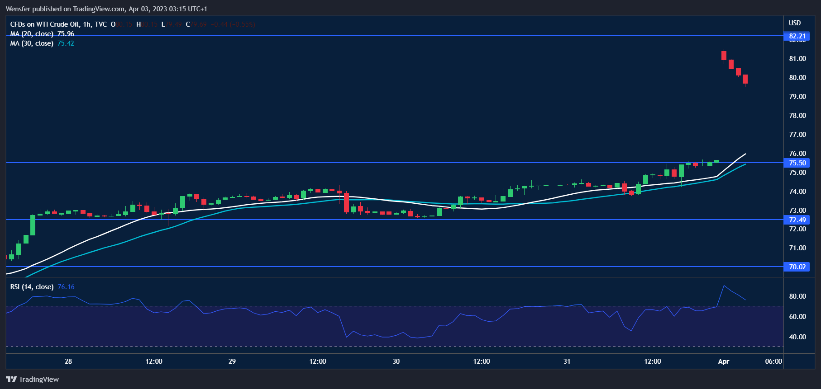Click the RSI peak above 80
821x389 pixels.
click(x=724, y=286)
